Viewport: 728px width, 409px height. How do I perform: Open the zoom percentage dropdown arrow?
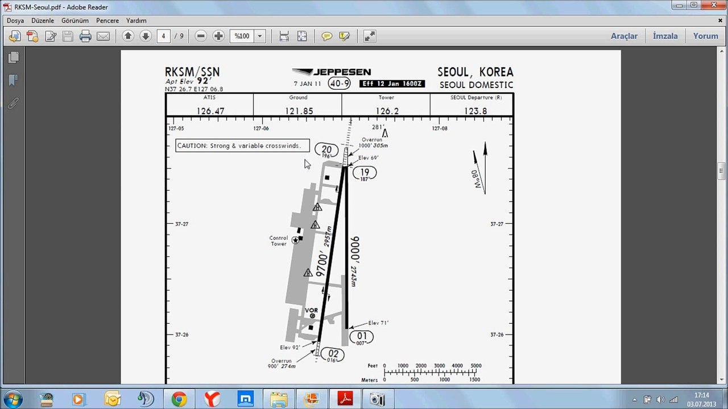coord(260,36)
